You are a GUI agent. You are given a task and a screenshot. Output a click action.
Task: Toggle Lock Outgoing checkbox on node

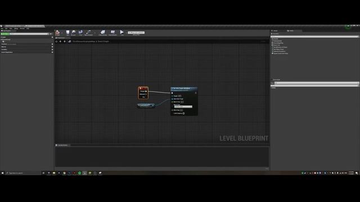click(x=183, y=113)
